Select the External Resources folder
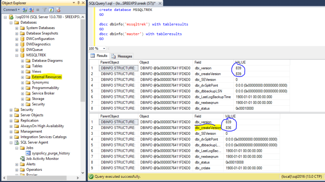 [x=46, y=77]
